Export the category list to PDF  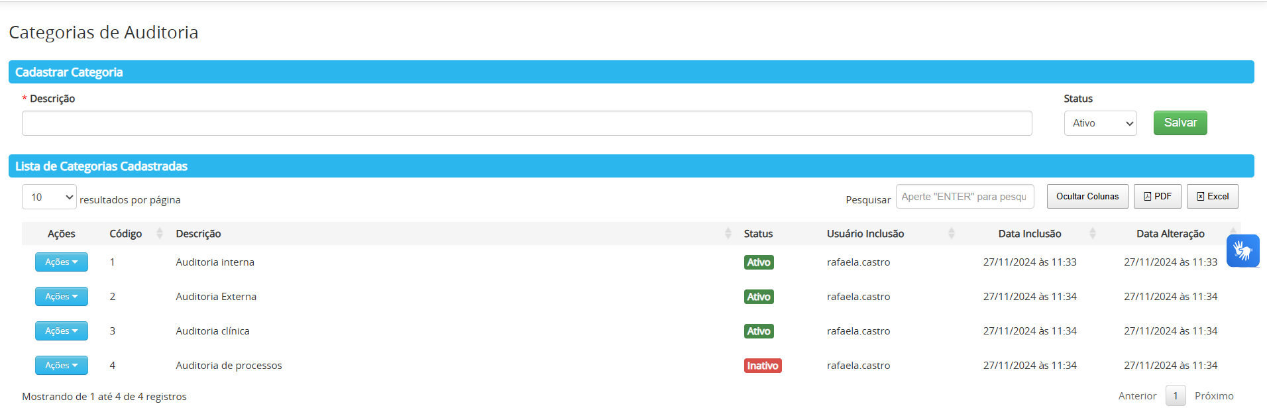pyautogui.click(x=1157, y=197)
